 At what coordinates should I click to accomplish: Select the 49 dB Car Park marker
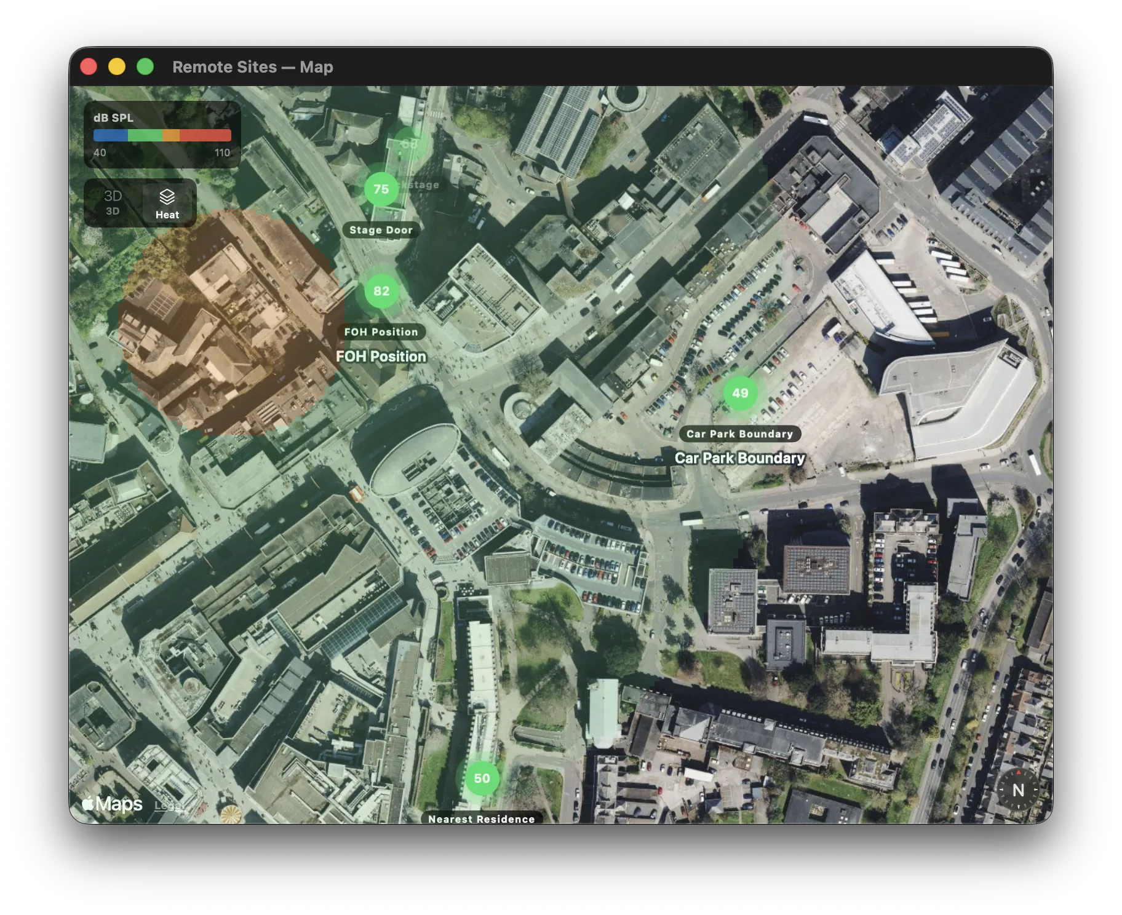[x=740, y=393]
